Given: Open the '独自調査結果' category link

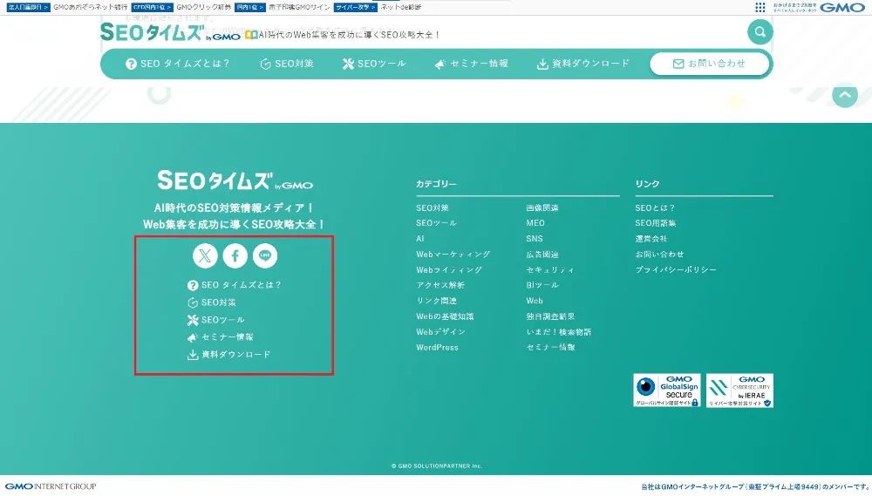Looking at the screenshot, I should (550, 316).
